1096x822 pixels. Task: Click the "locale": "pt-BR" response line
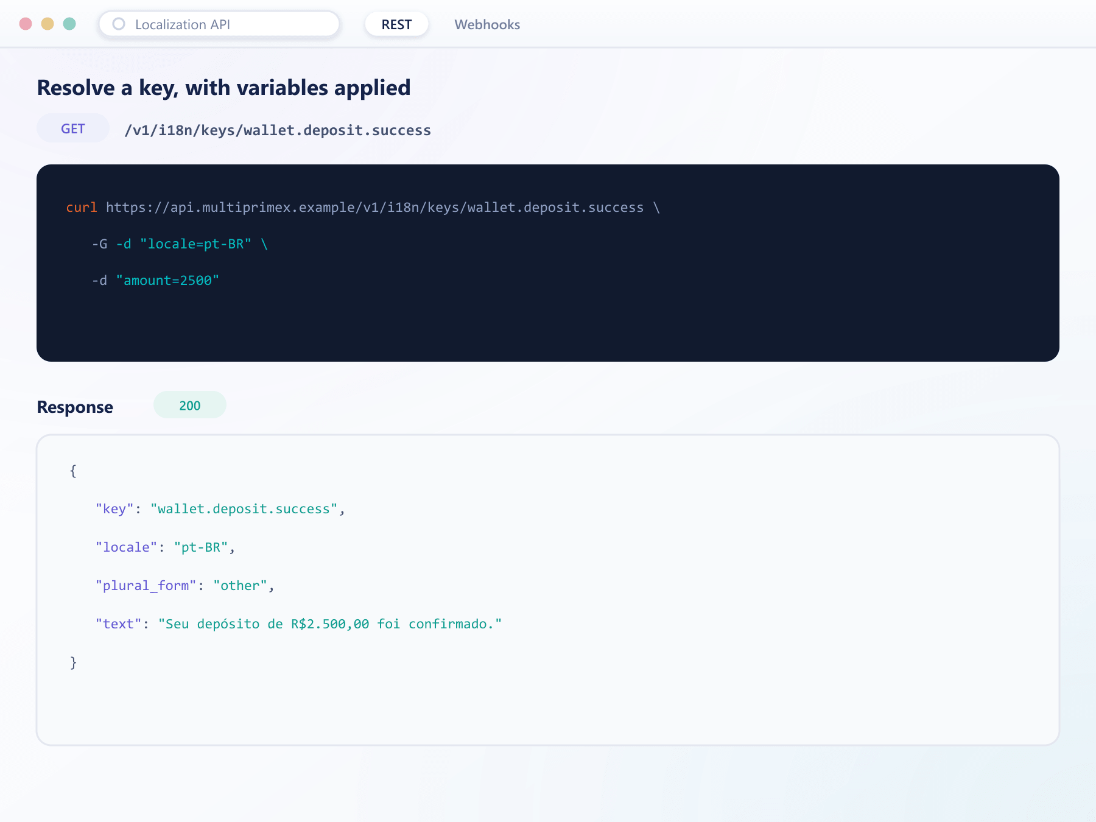pyautogui.click(x=165, y=547)
